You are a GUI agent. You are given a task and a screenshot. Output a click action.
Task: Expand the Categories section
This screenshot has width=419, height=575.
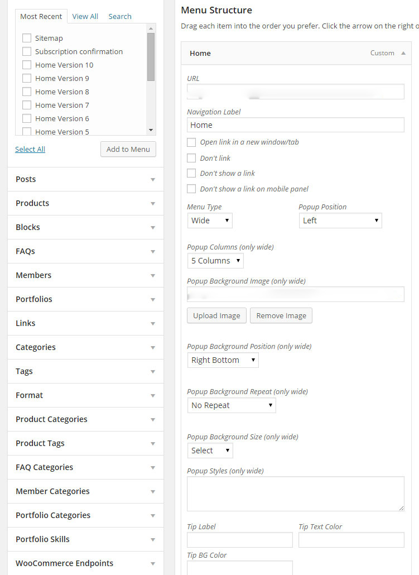point(85,347)
